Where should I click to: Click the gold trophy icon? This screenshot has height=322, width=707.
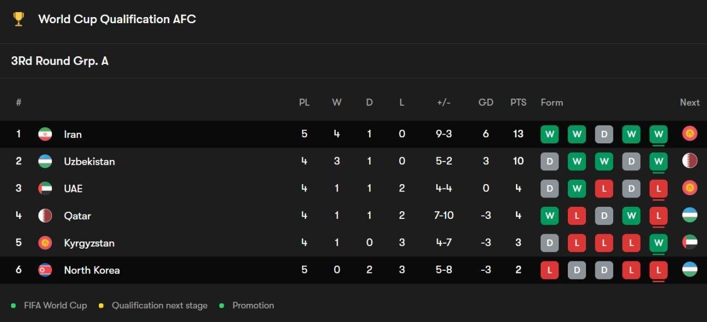tap(18, 19)
